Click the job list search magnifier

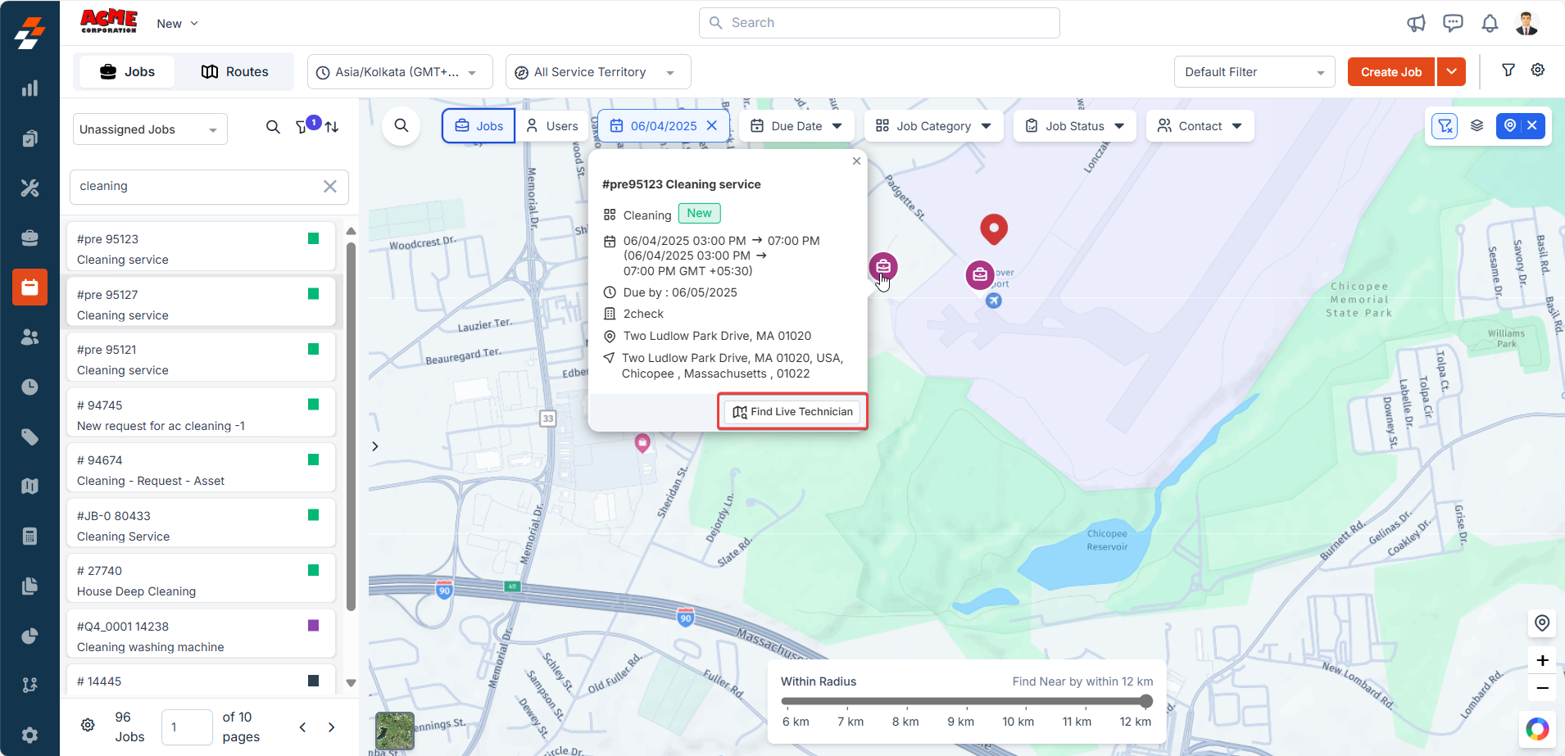tap(273, 127)
